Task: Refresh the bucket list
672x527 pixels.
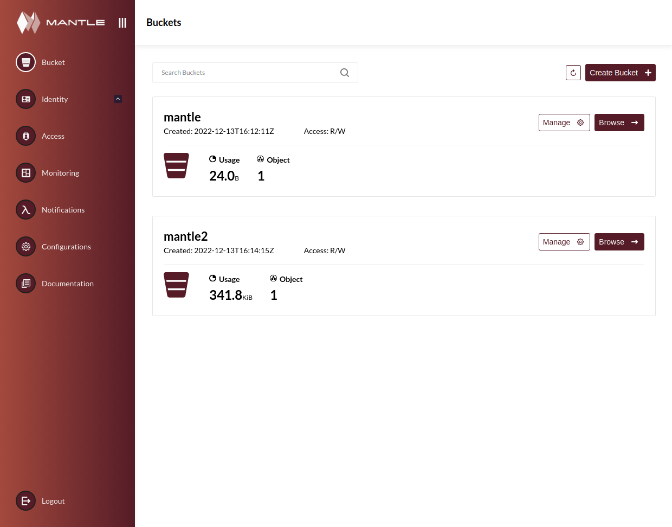Action: click(x=573, y=73)
